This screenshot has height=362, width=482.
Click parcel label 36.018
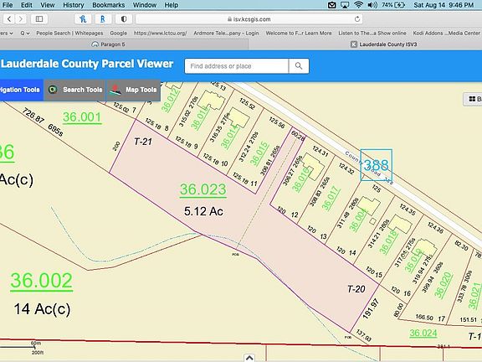tap(388, 242)
